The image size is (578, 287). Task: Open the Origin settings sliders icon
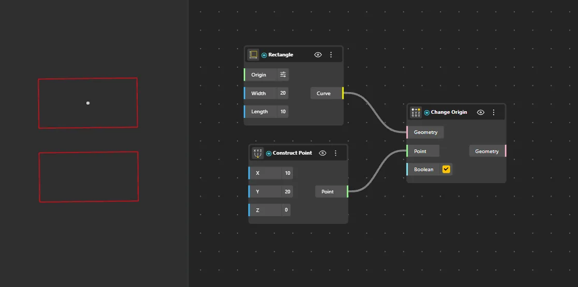pyautogui.click(x=283, y=75)
